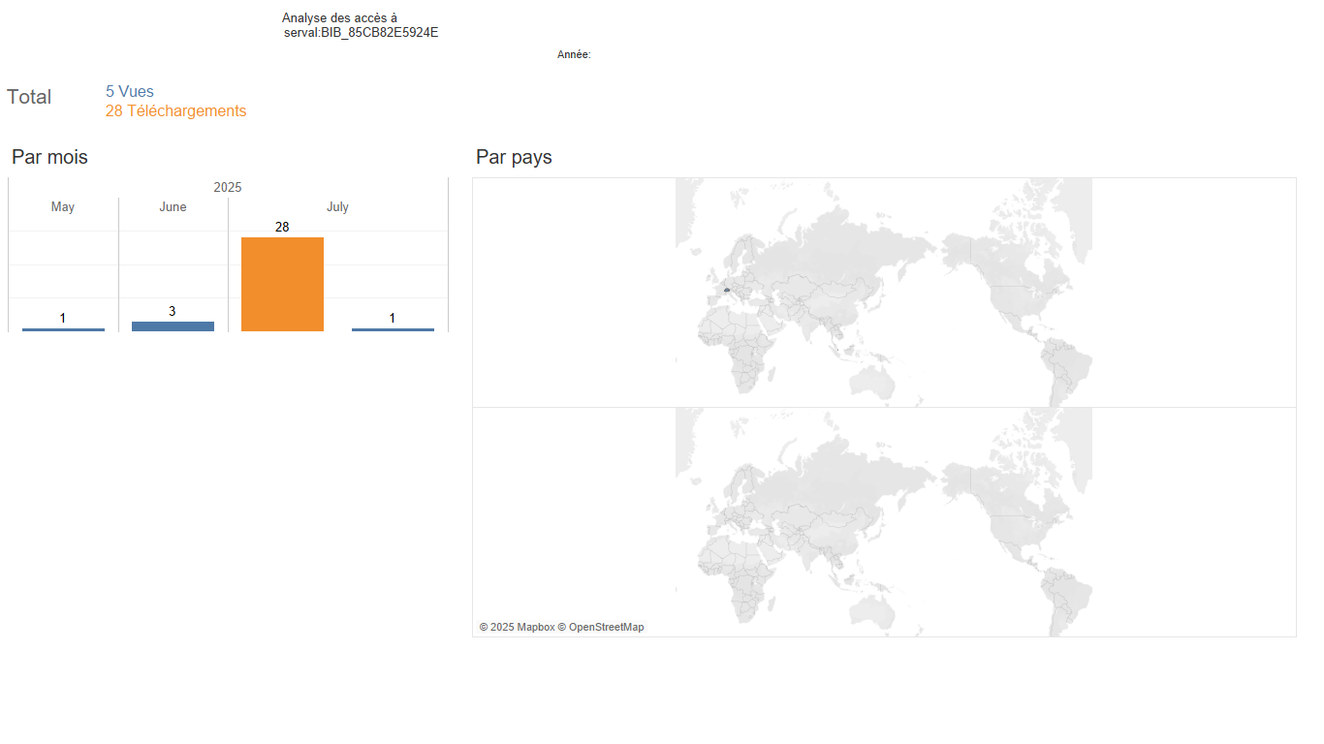The image size is (1324, 744).
Task: Select the blue June views bar
Action: 173,326
